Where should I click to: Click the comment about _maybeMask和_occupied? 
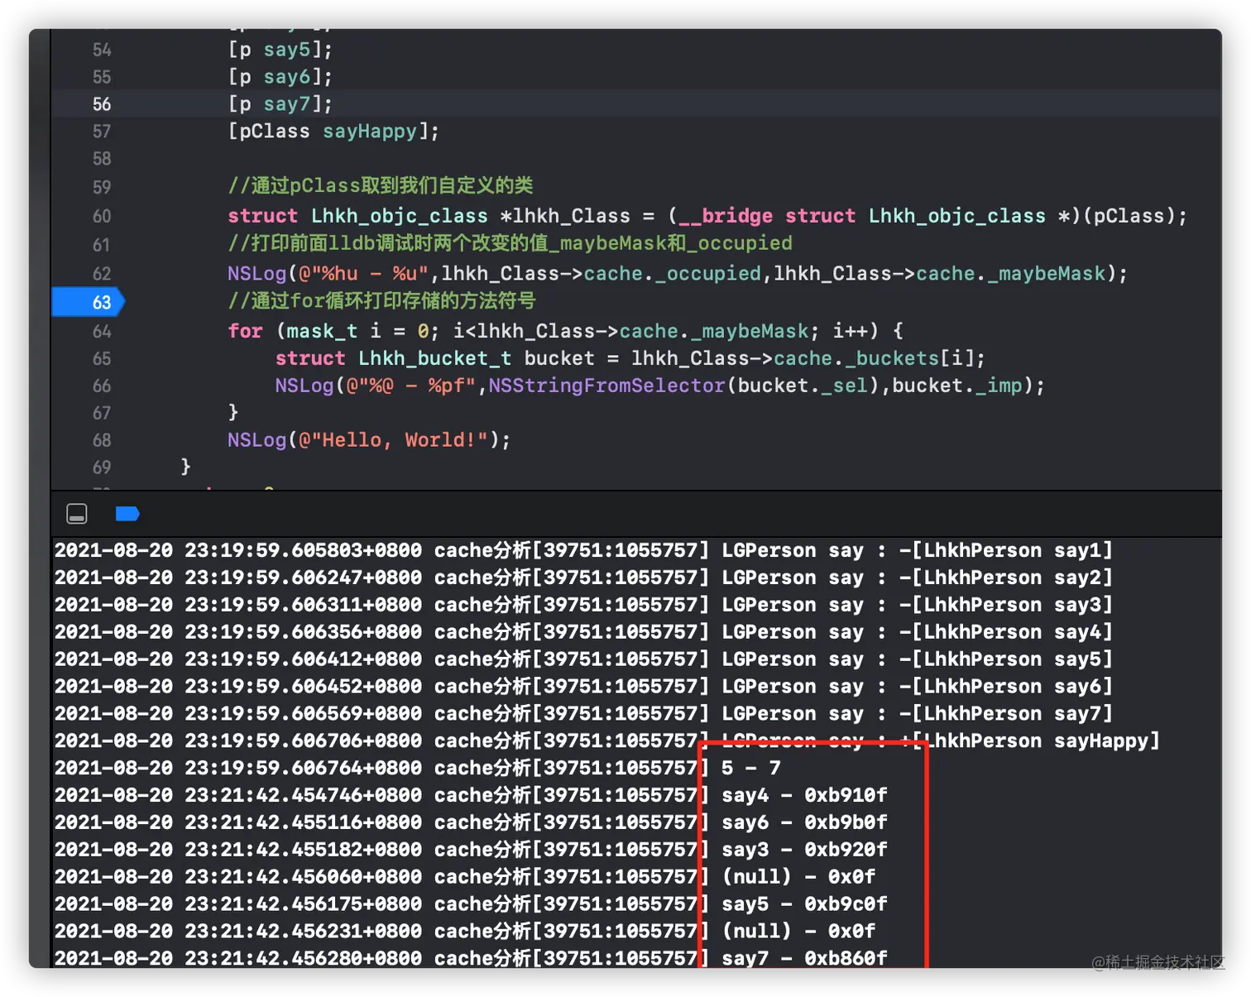(x=510, y=243)
